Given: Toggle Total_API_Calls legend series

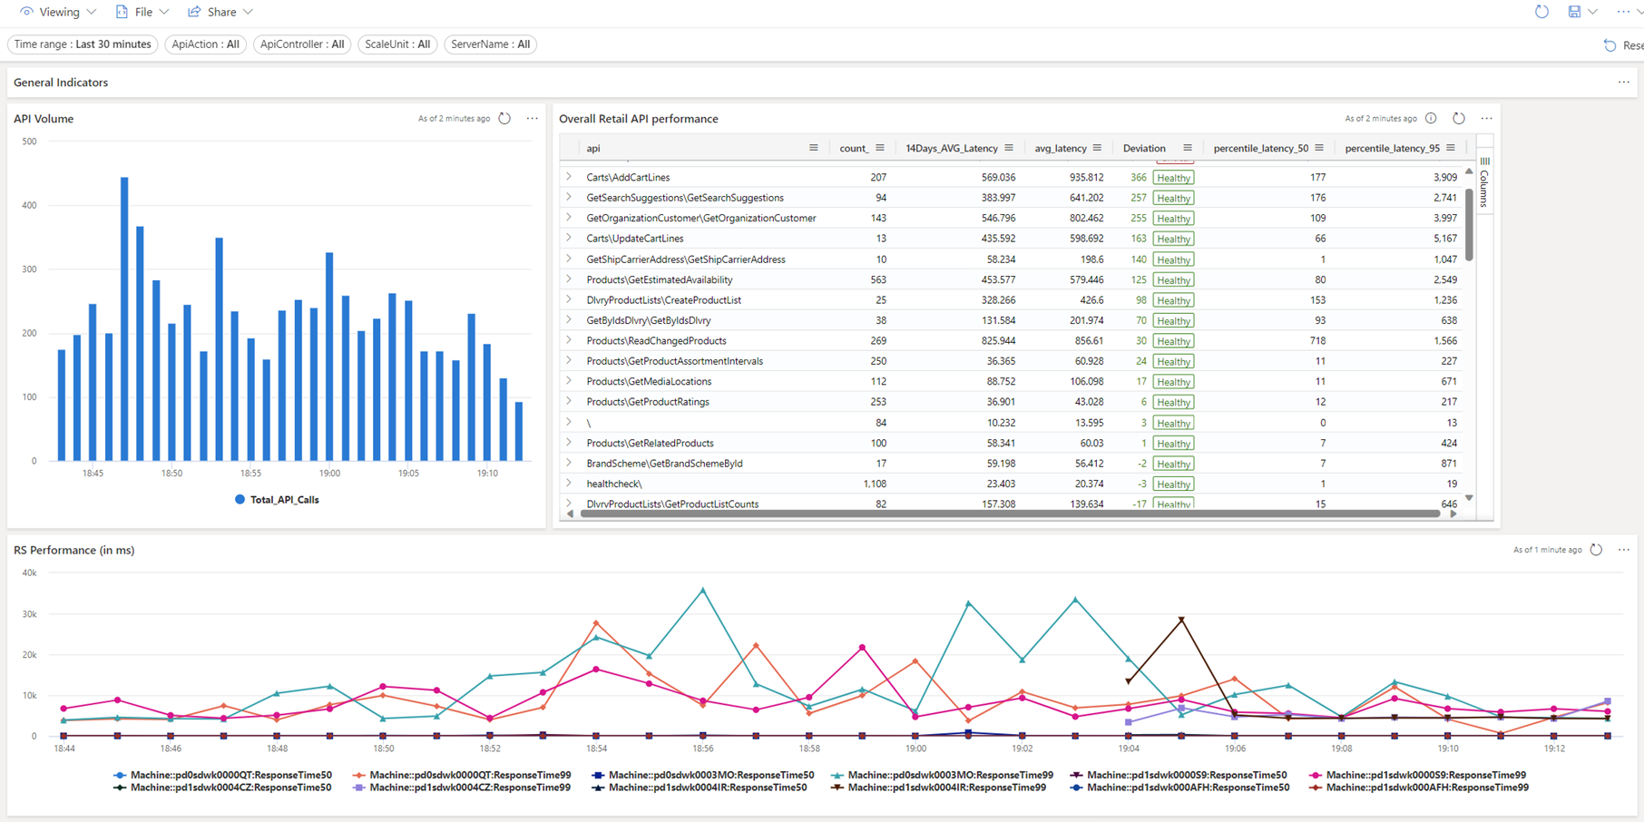Looking at the screenshot, I should [x=277, y=500].
